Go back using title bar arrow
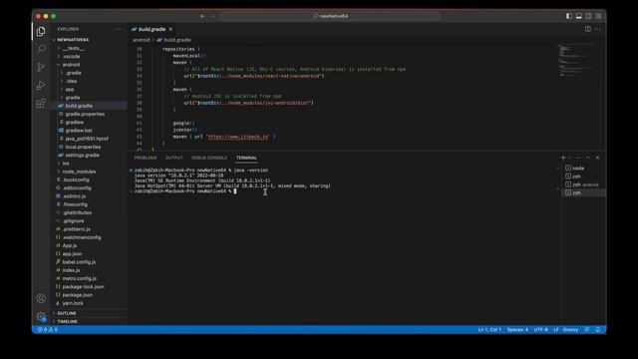Screen dimensions: 638x359 [x=202, y=16]
